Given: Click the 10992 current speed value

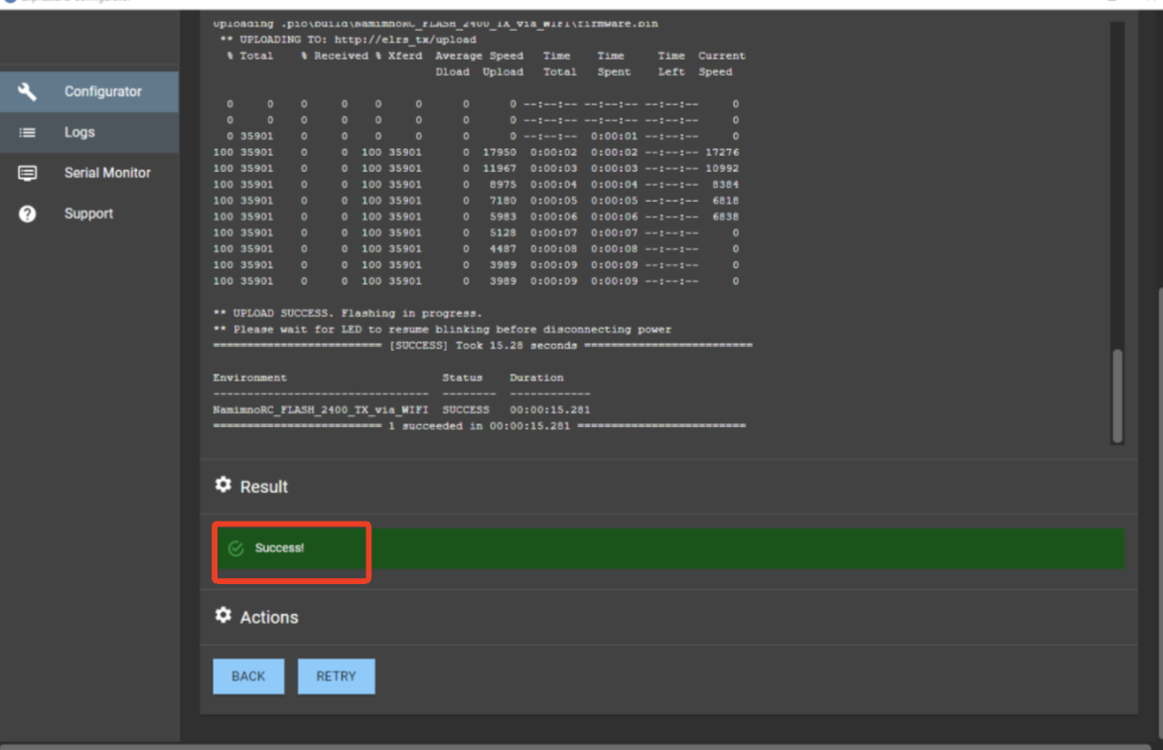Looking at the screenshot, I should point(722,169).
